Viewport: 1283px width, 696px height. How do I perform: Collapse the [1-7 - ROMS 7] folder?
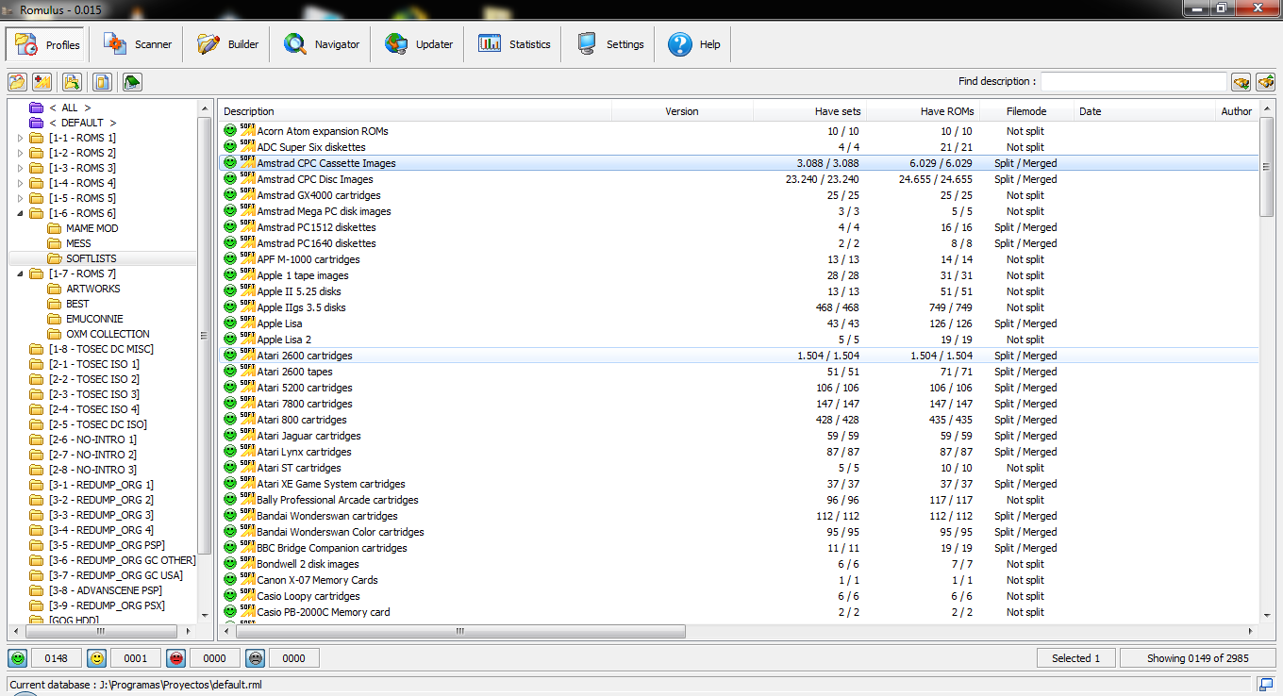(21, 273)
